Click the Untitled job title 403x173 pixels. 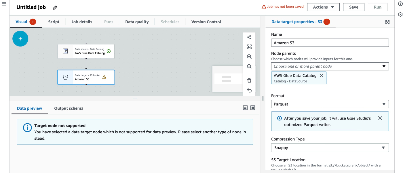(31, 7)
